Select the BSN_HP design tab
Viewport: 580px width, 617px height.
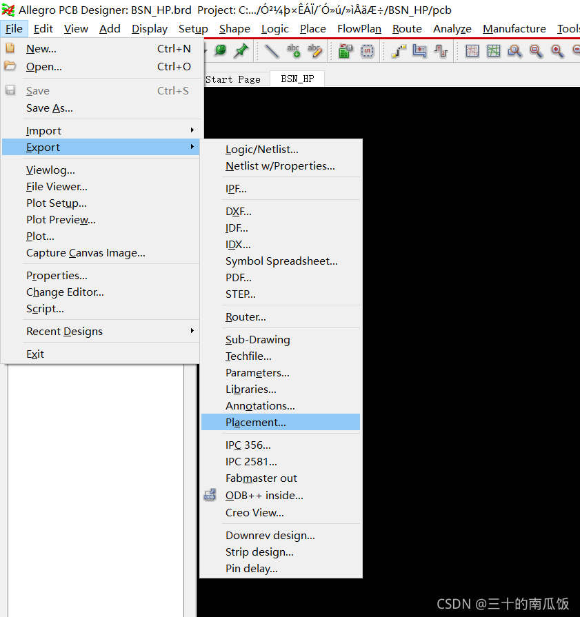pyautogui.click(x=297, y=79)
